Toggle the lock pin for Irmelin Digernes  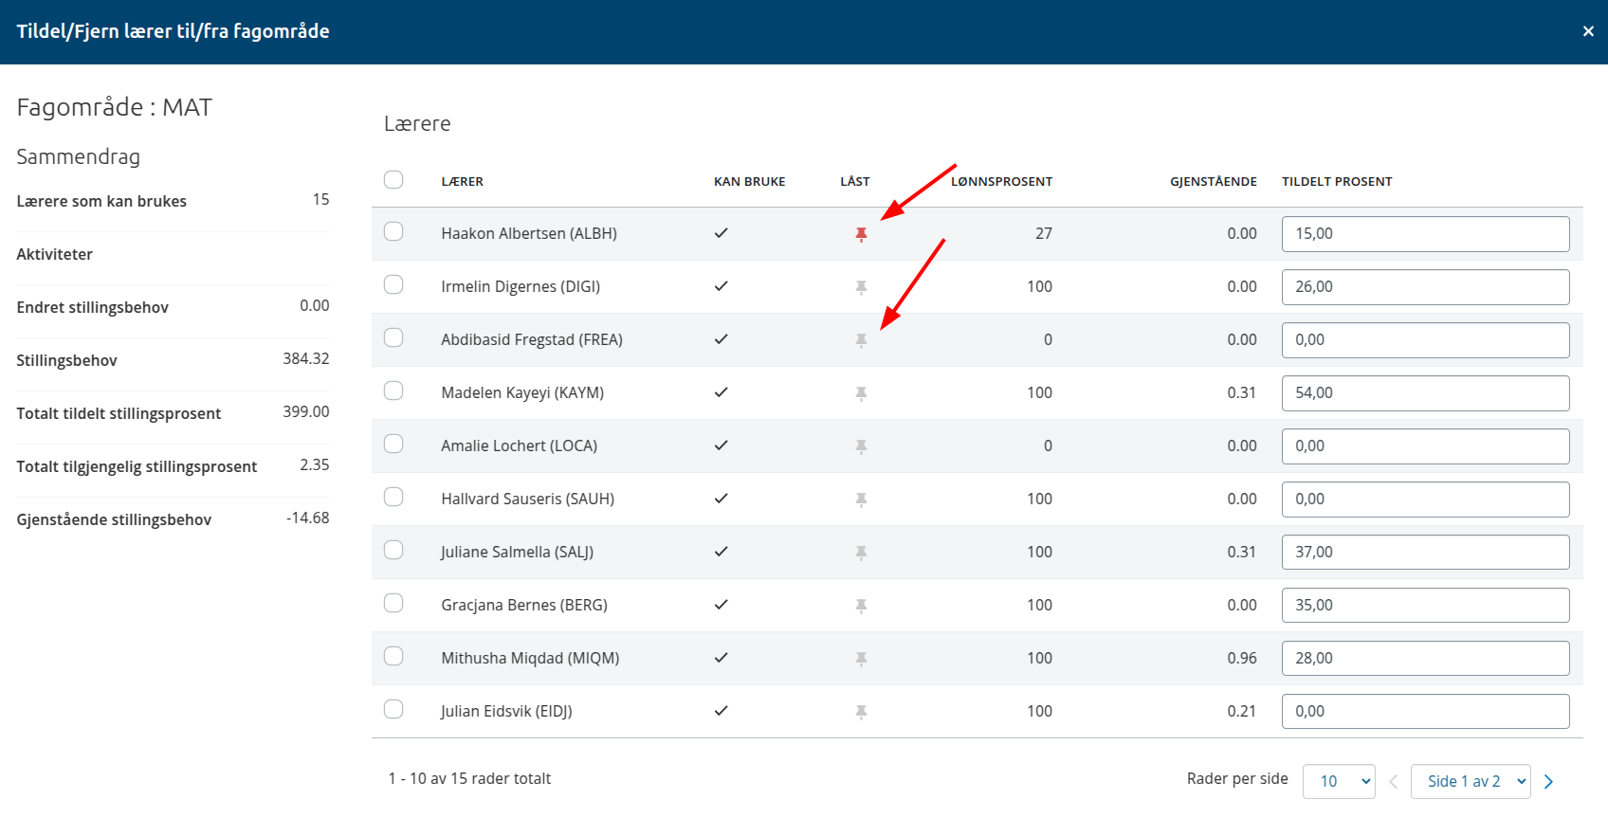click(861, 287)
